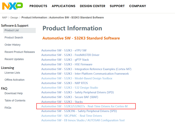Open Integration Reference Examples (Cortex-M7) link
175x126 pixels.
coord(86,69)
